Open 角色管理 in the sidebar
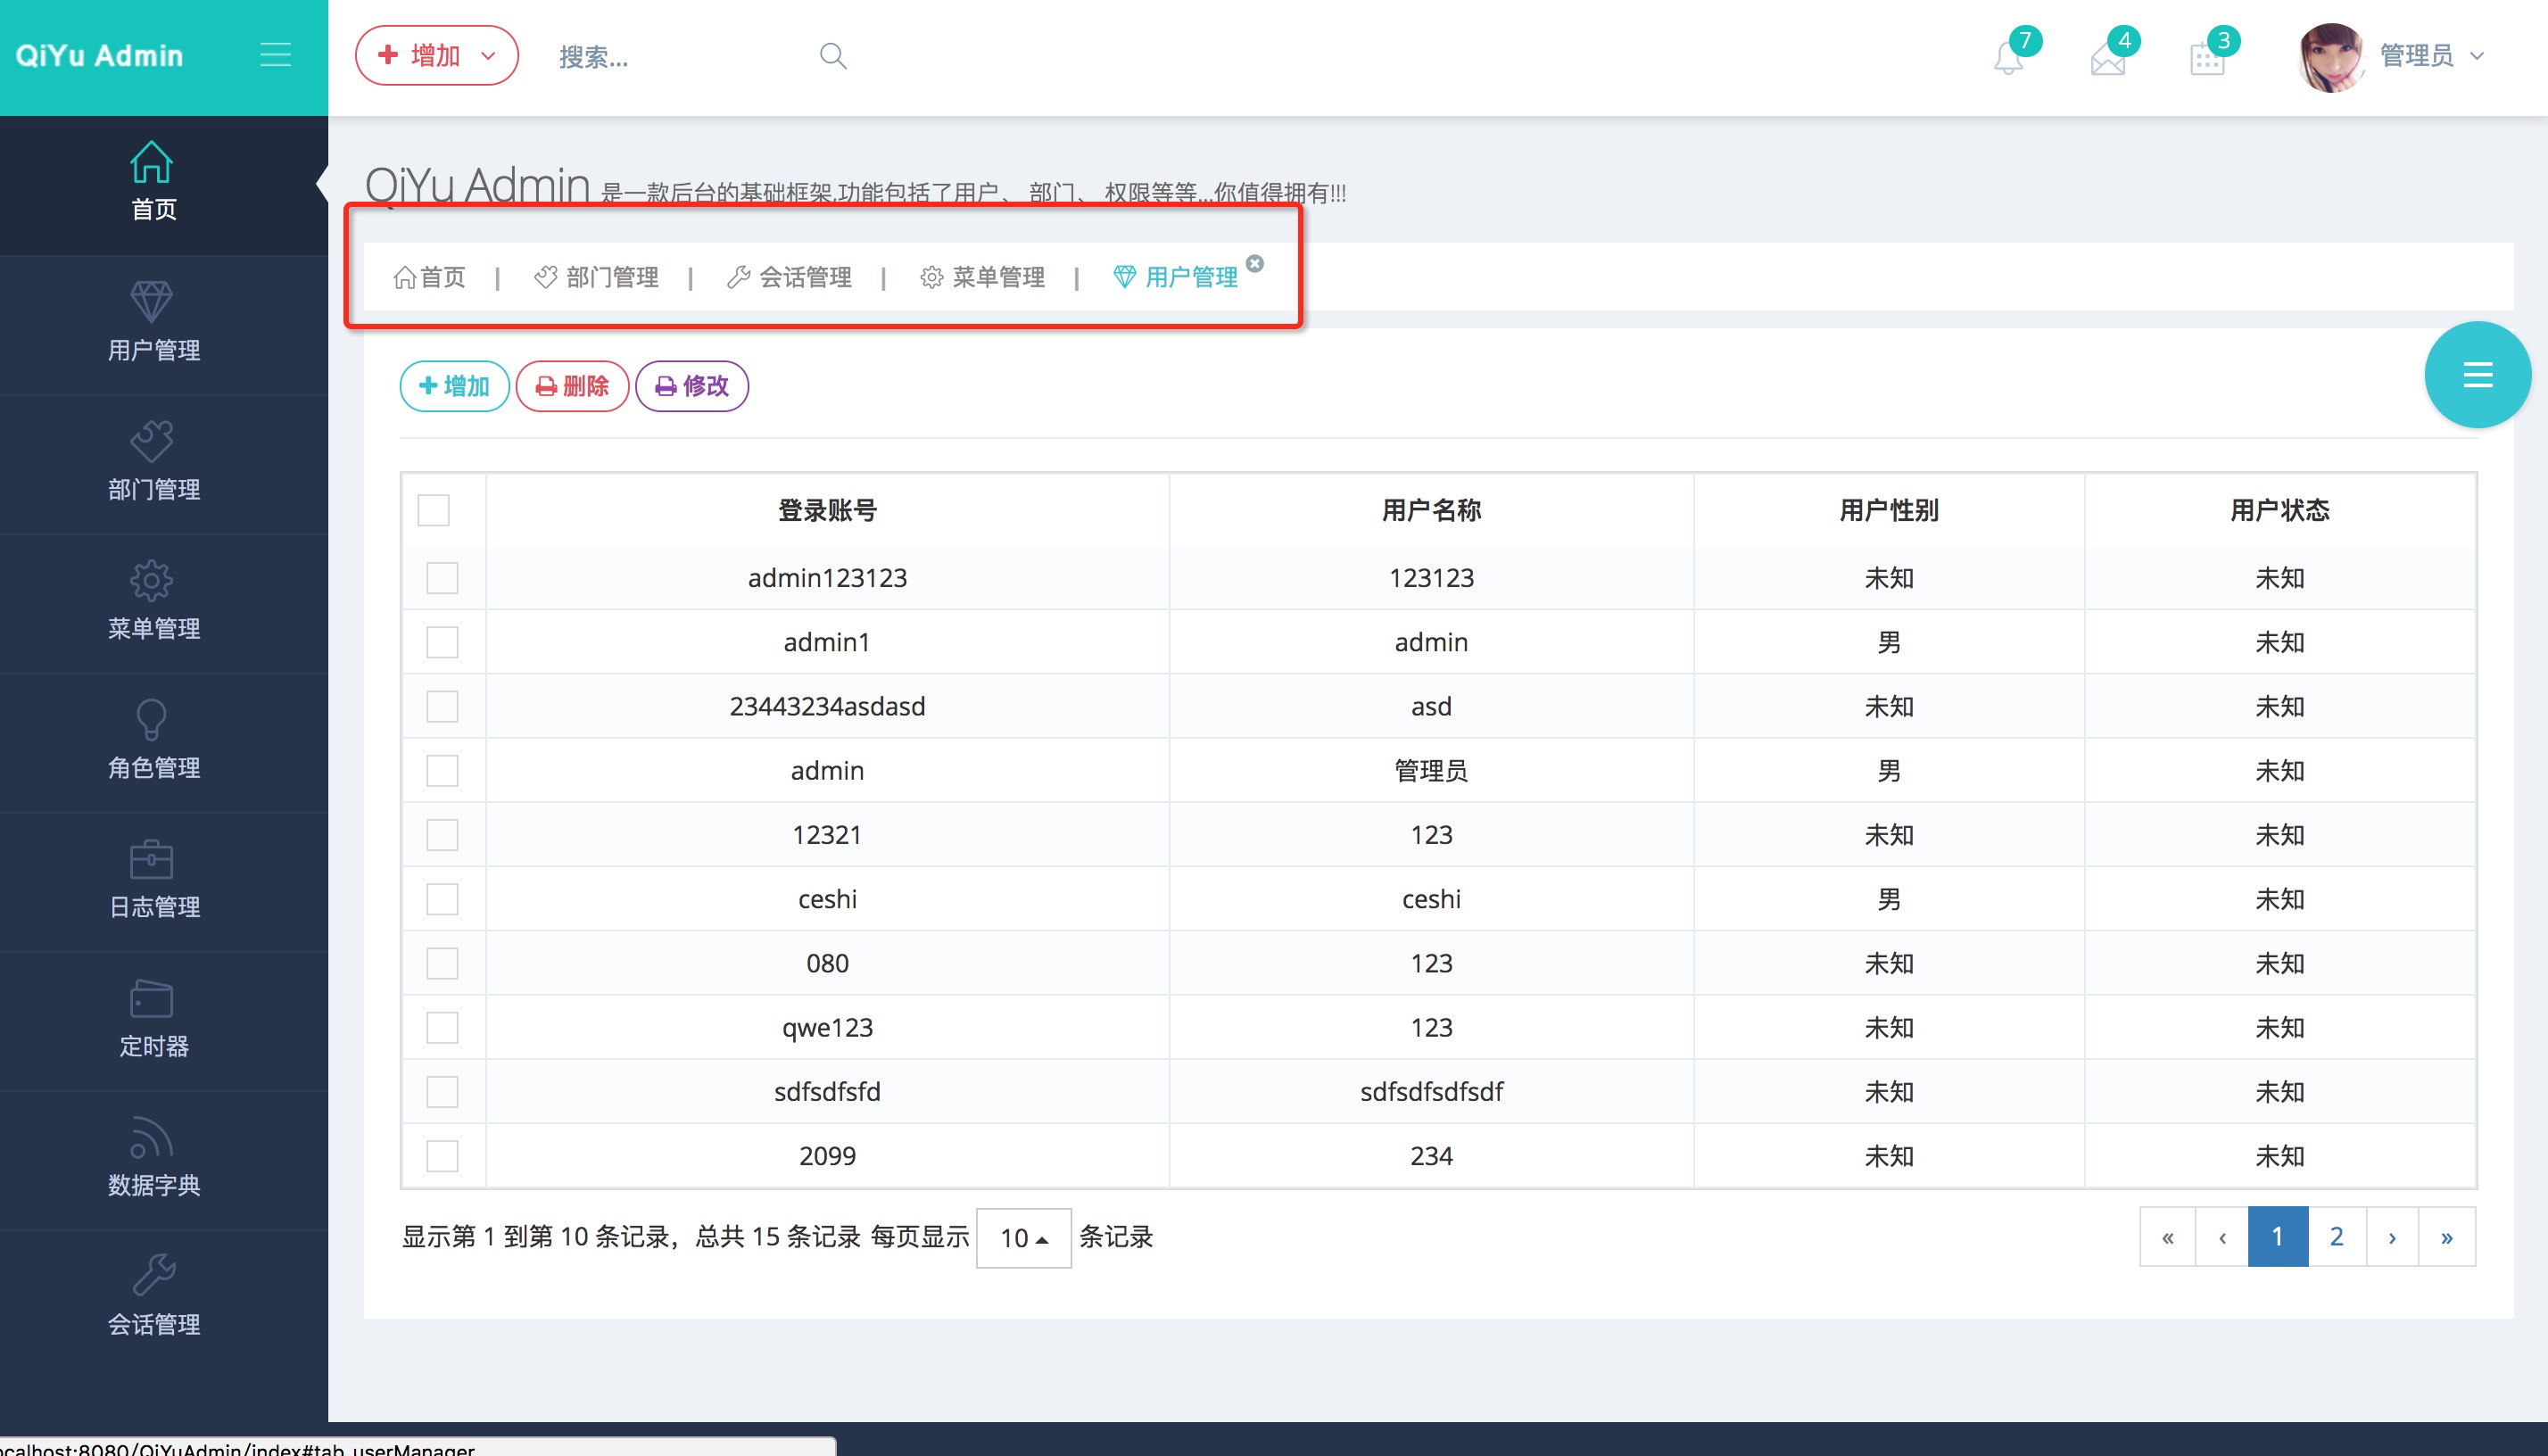The image size is (2548, 1456). (x=153, y=741)
